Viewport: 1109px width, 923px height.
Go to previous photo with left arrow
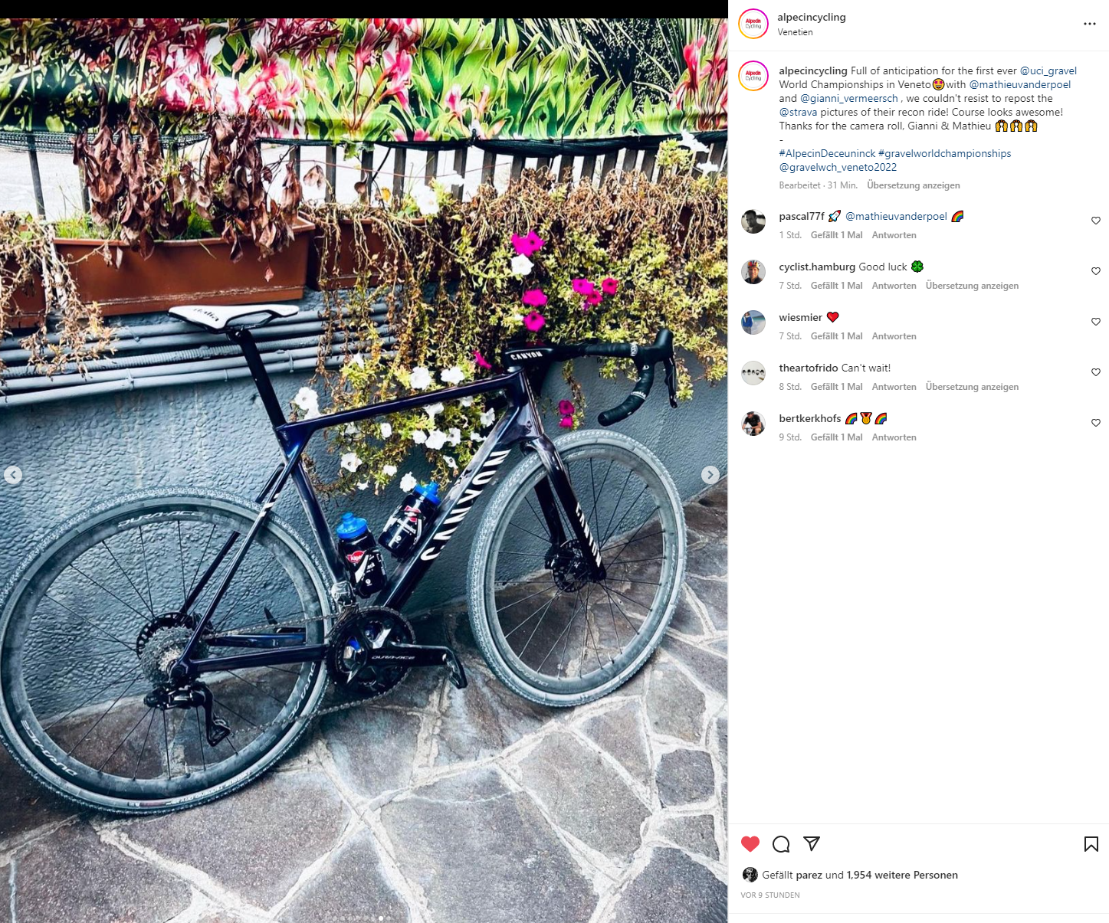coord(13,475)
